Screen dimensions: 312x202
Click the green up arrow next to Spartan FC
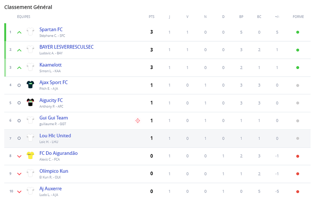(19, 32)
